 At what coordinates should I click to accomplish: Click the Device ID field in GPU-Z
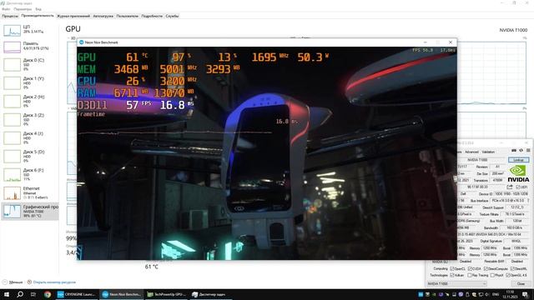pyautogui.click(x=511, y=194)
